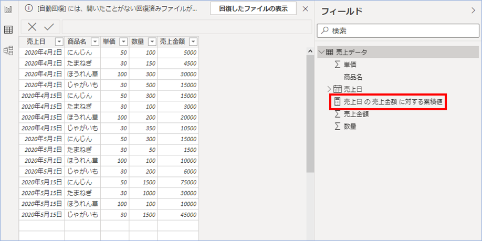This screenshot has height=241, width=482.
Task: Click the 数量 cell with value 350
Action: click(143, 128)
